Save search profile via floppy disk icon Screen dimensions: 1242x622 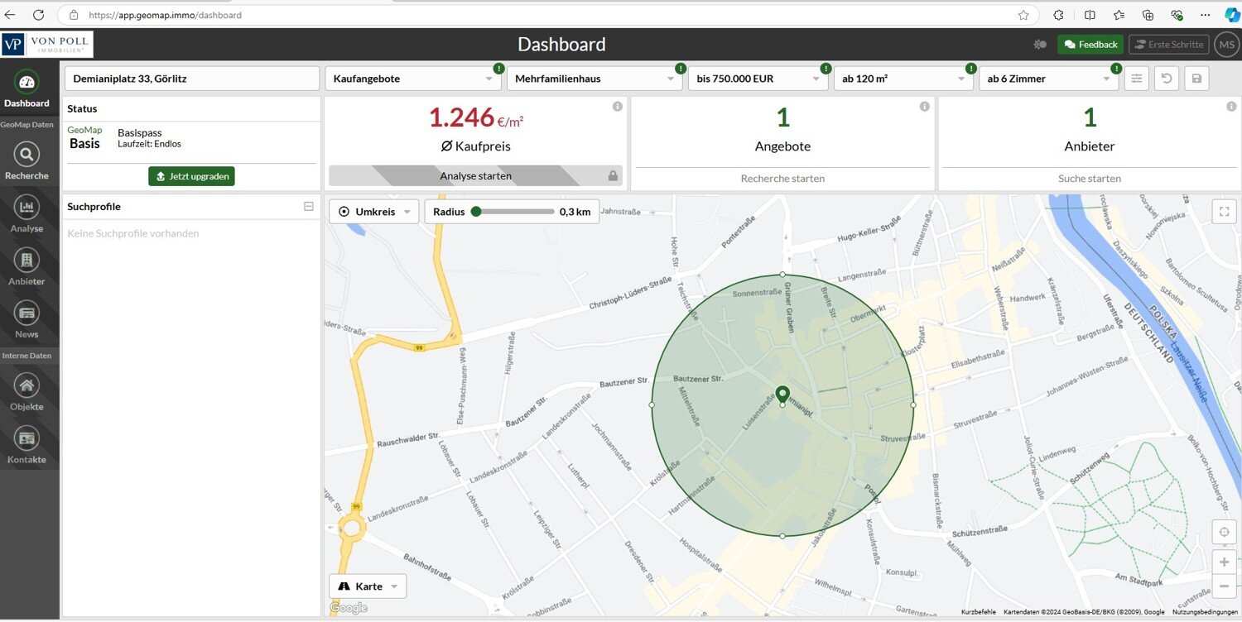[x=1196, y=79]
